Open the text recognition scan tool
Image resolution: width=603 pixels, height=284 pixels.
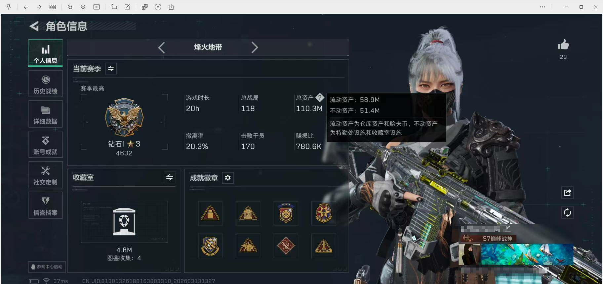158,7
